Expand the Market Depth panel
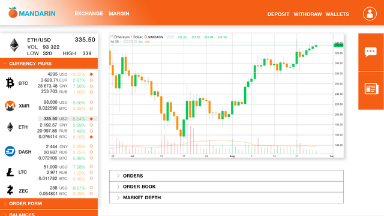 tap(226, 197)
